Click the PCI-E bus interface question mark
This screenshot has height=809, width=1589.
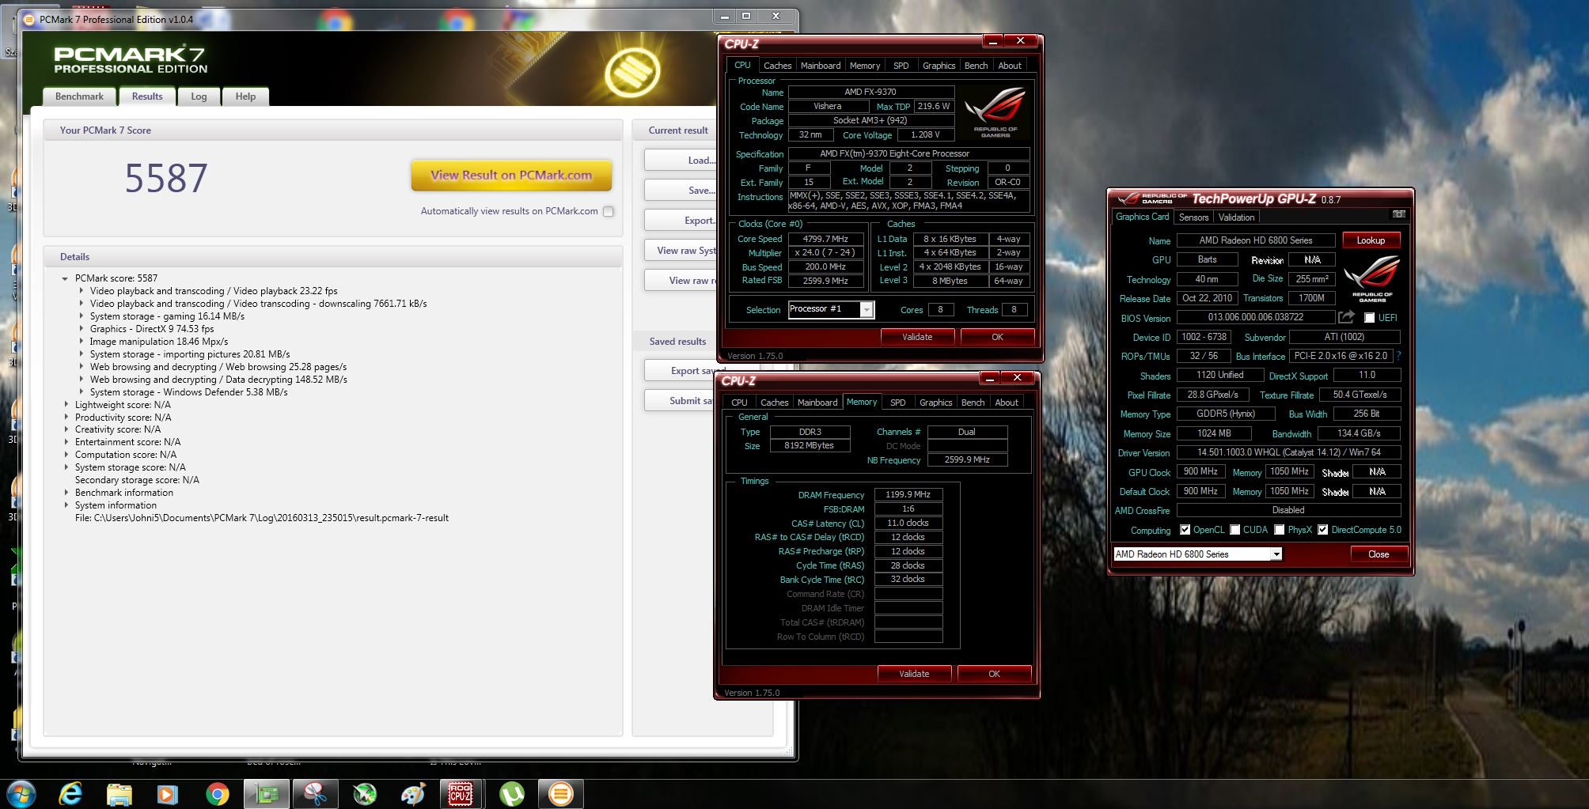click(x=1398, y=356)
